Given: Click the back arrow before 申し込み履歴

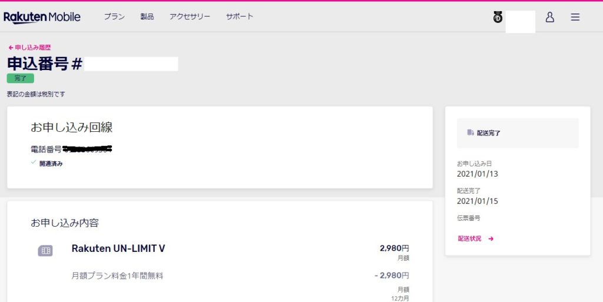Looking at the screenshot, I should [11, 48].
